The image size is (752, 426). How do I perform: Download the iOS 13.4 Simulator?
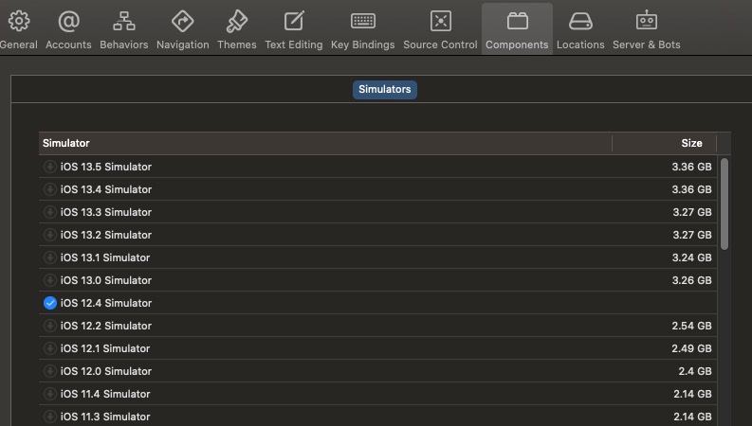50,189
